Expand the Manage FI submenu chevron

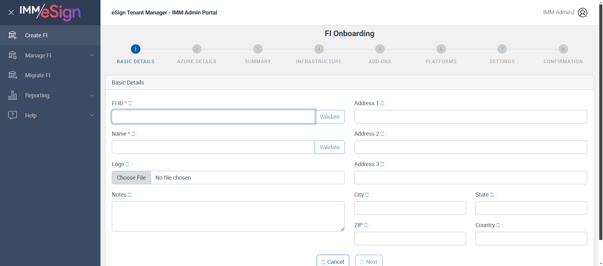pyautogui.click(x=92, y=55)
